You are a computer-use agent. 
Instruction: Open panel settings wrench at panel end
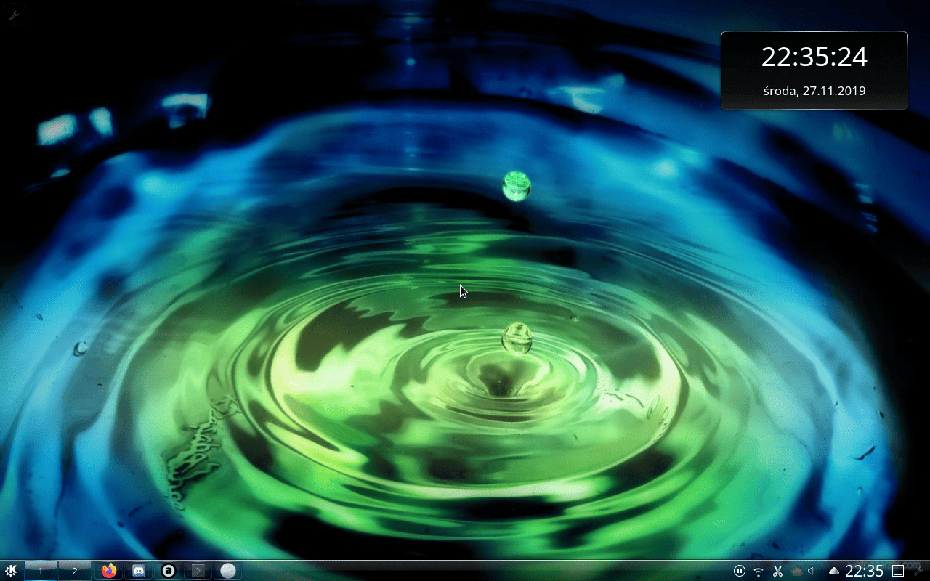tap(919, 571)
